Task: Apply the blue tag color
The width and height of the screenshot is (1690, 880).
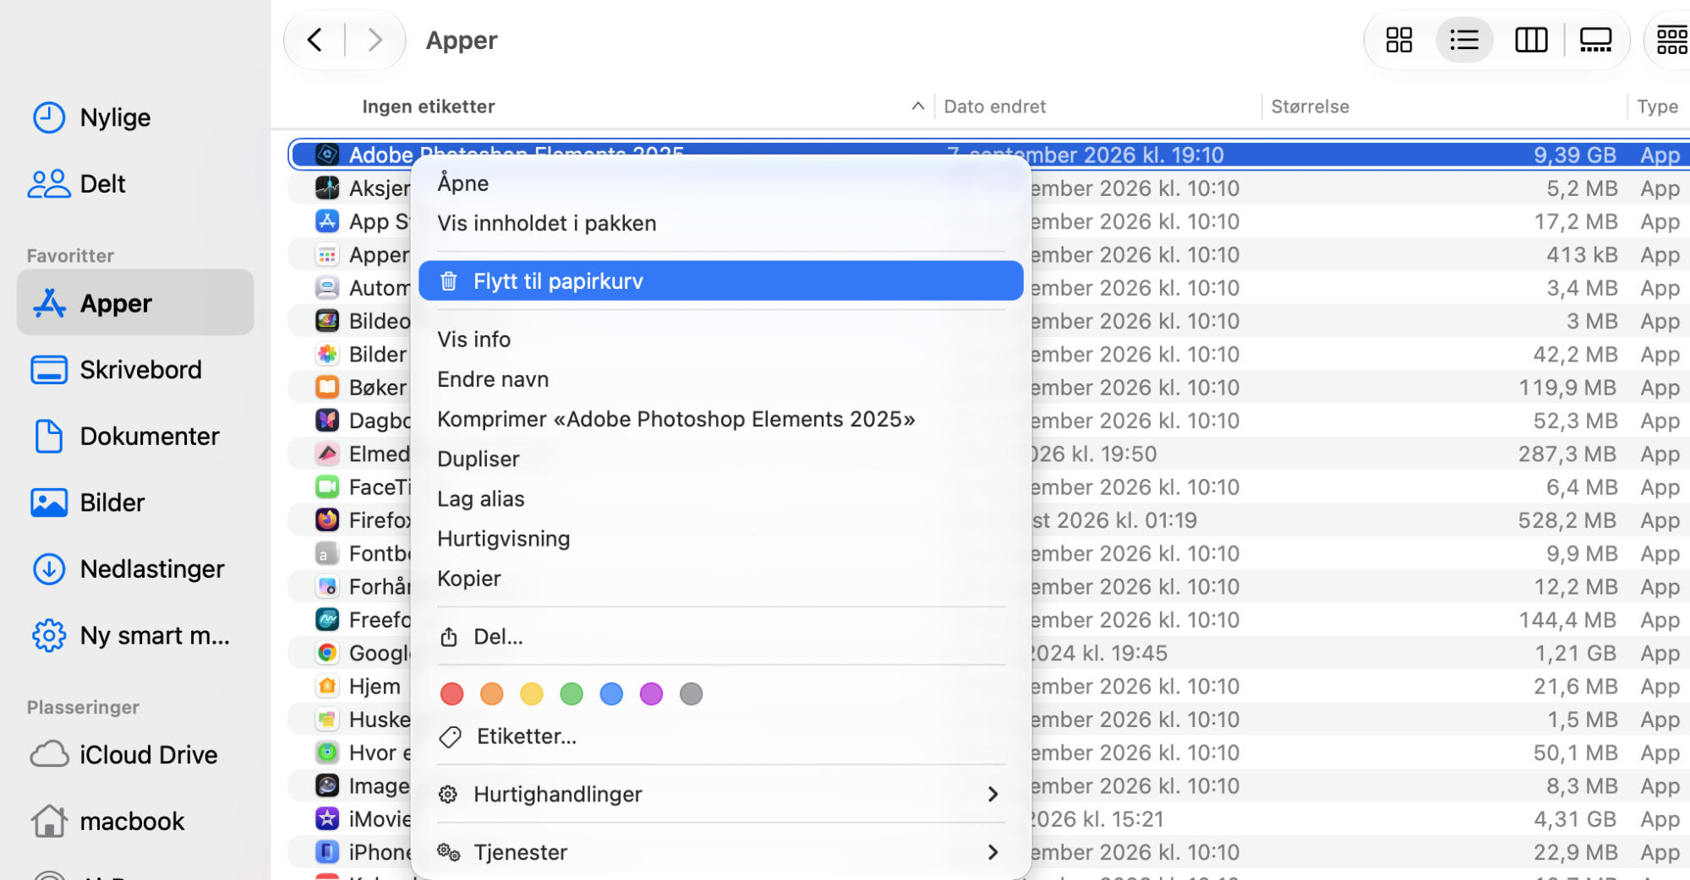Action: [611, 694]
